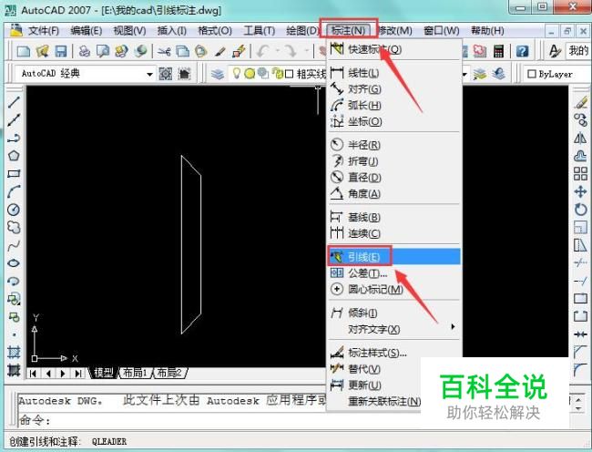Choose 角度(A) dimension menu item
Viewport: 592px width, 452px height.
pos(394,194)
